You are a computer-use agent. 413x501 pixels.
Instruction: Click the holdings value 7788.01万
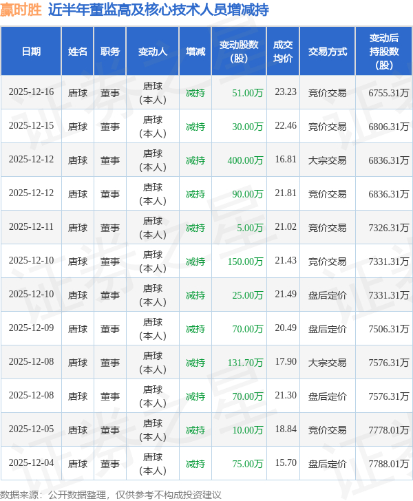pos(389,464)
